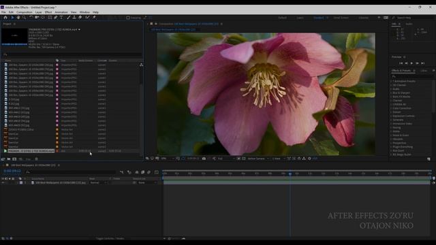Click the snapshot camera icon in viewer

(204, 159)
